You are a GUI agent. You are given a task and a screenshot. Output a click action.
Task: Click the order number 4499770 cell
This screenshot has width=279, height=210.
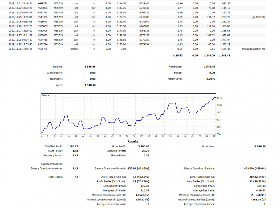pyautogui.click(x=42, y=3)
